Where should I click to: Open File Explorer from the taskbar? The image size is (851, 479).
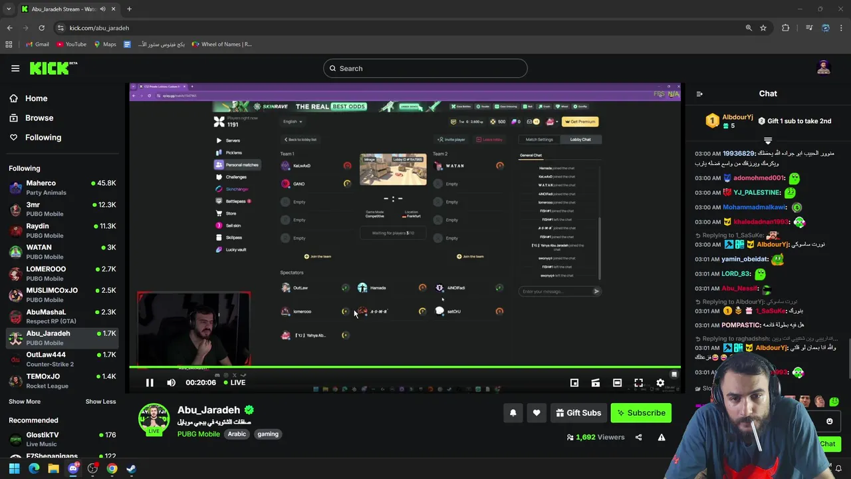(x=53, y=468)
